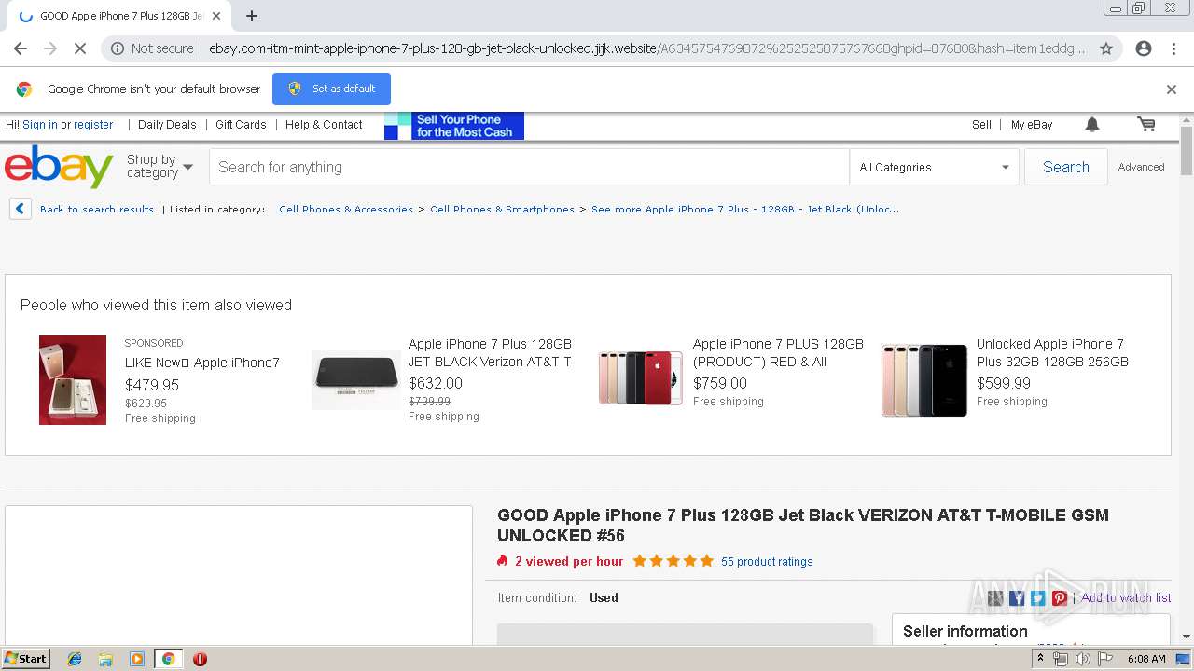Click the Search for anything field
The width and height of the screenshot is (1194, 671).
point(529,167)
